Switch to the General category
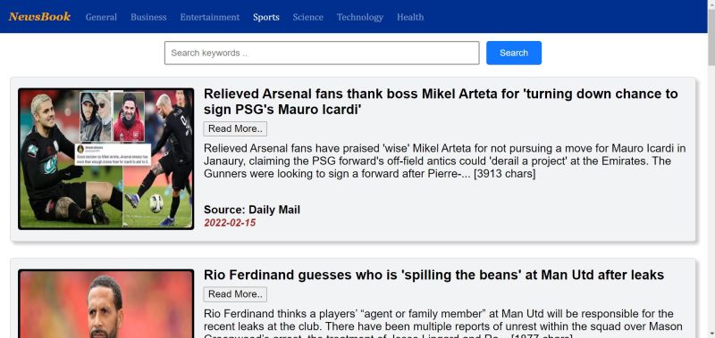The height and width of the screenshot is (338, 715). 101,17
